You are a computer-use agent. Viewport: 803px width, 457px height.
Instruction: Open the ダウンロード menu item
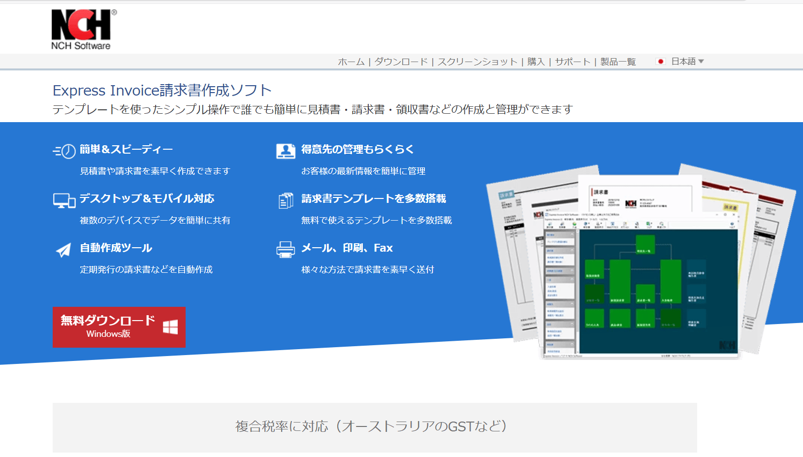pos(401,62)
